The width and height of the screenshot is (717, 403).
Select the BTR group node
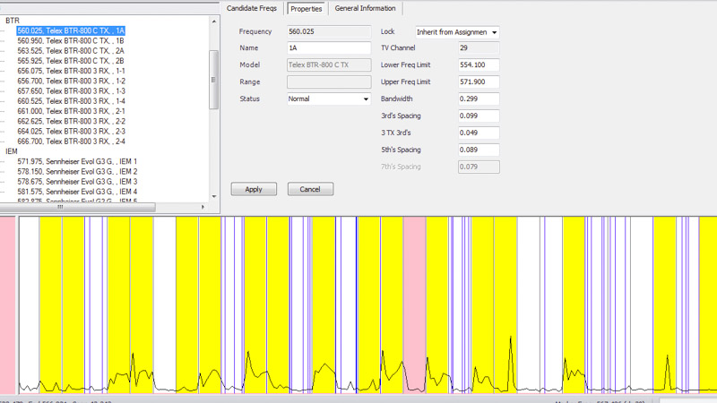[x=13, y=20]
